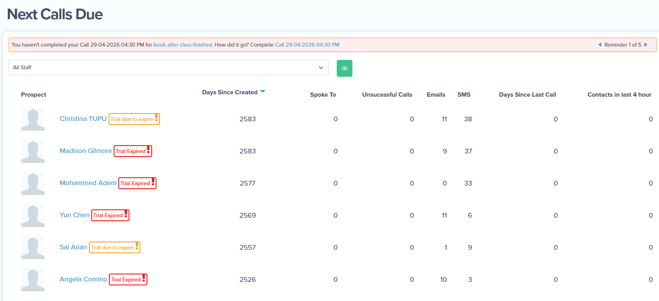The image size is (659, 301).
Task: Click Angela Comino's avatar thumbnail
Action: (x=33, y=279)
